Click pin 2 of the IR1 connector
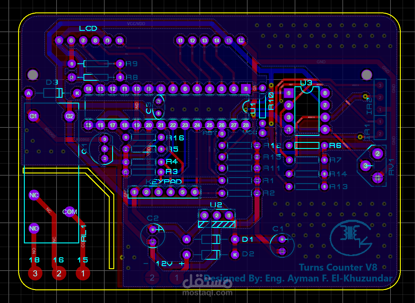 click(x=380, y=133)
